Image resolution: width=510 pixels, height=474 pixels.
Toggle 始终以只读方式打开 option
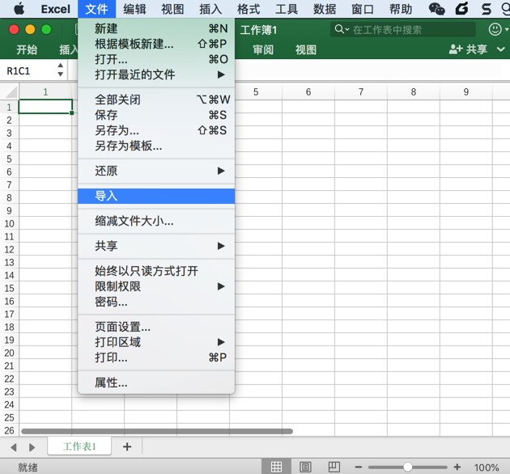156,271
